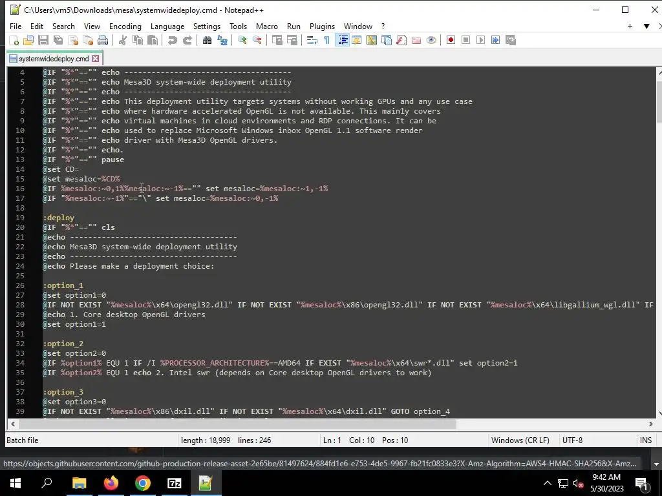The image size is (662, 496).
Task: Show hidden tray icons chevron
Action: point(547,483)
